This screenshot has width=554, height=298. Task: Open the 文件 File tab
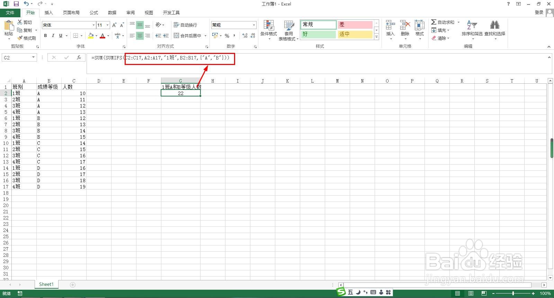(10, 12)
